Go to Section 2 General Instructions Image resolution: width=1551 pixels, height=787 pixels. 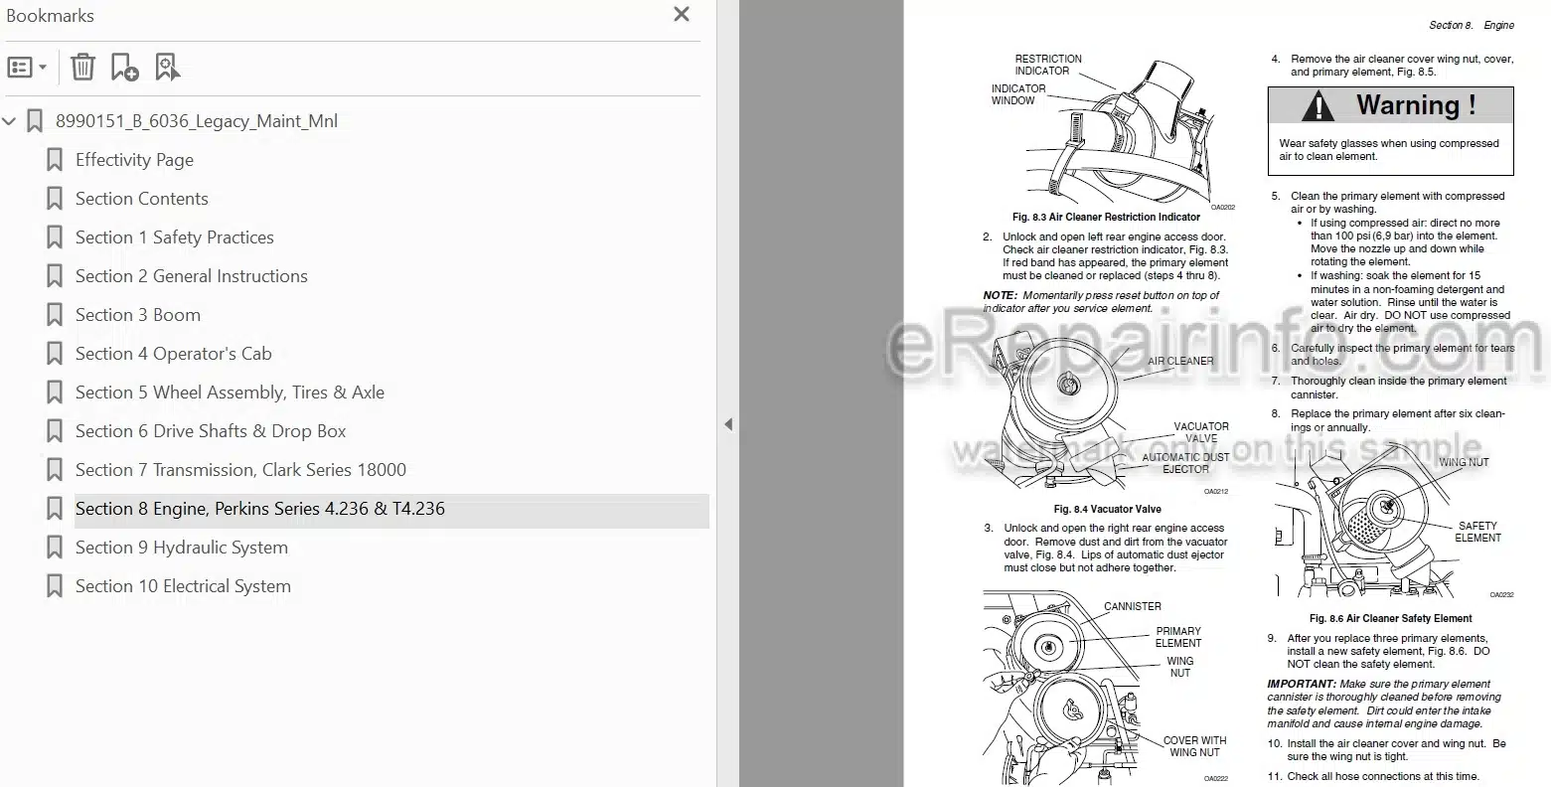192,276
